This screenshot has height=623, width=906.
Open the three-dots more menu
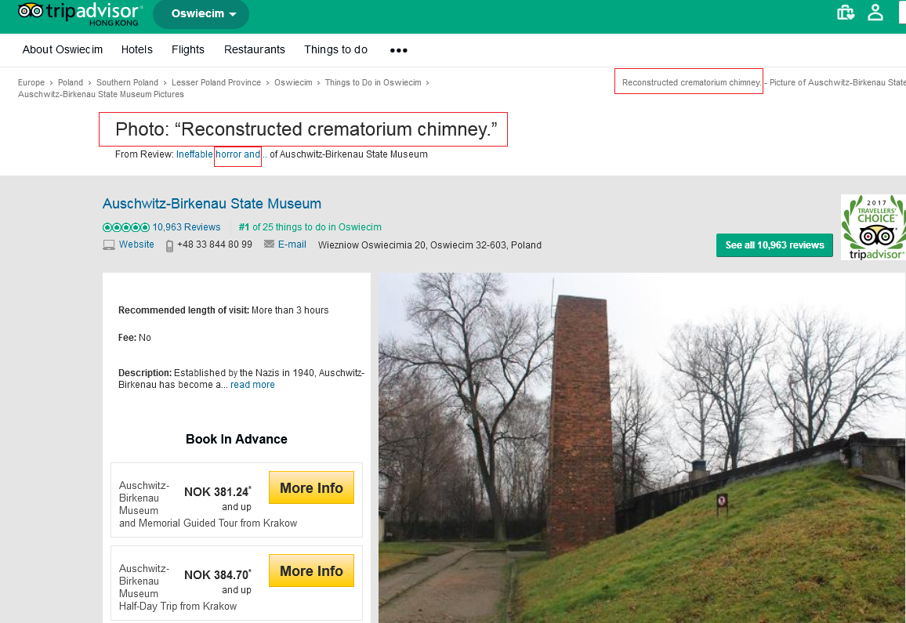tap(399, 50)
